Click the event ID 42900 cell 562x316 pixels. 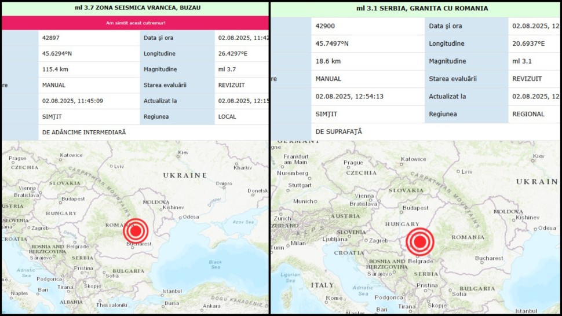[x=324, y=26]
